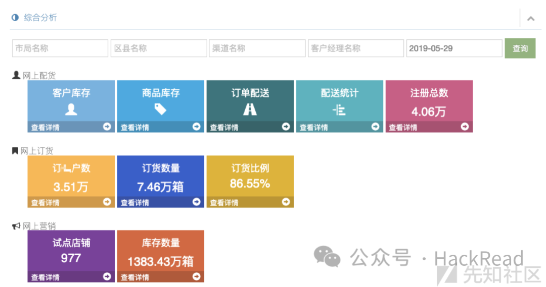Click the arrow icon on 试点店铺 footer
The image size is (546, 287).
[x=107, y=276]
